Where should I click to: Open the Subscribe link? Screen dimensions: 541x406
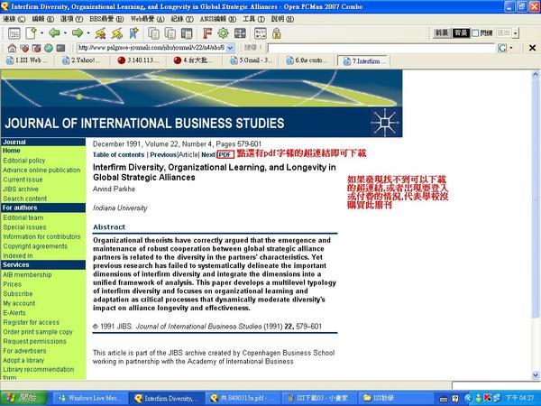point(18,294)
